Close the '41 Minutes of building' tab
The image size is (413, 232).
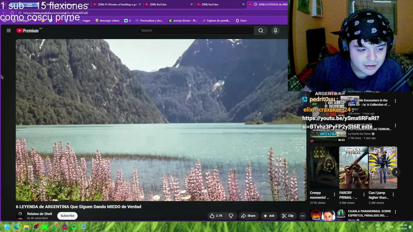(140, 5)
